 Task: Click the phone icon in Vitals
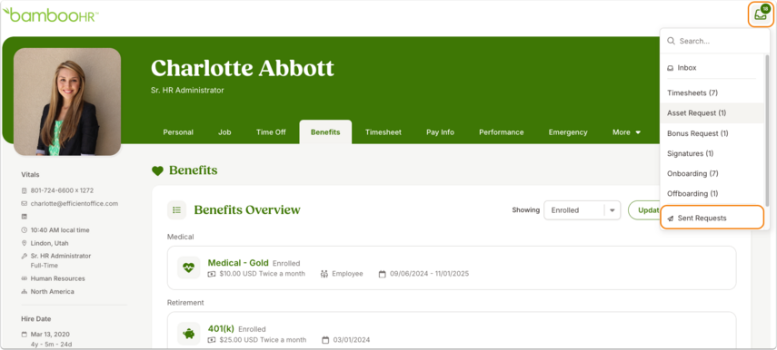pos(24,190)
